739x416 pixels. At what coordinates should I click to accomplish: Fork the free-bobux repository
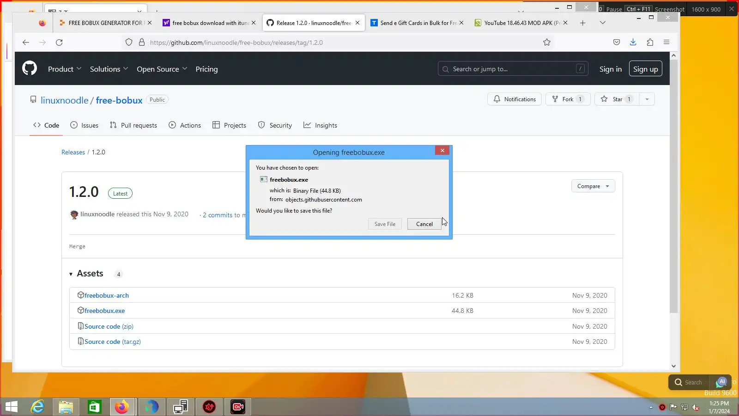coord(568,99)
